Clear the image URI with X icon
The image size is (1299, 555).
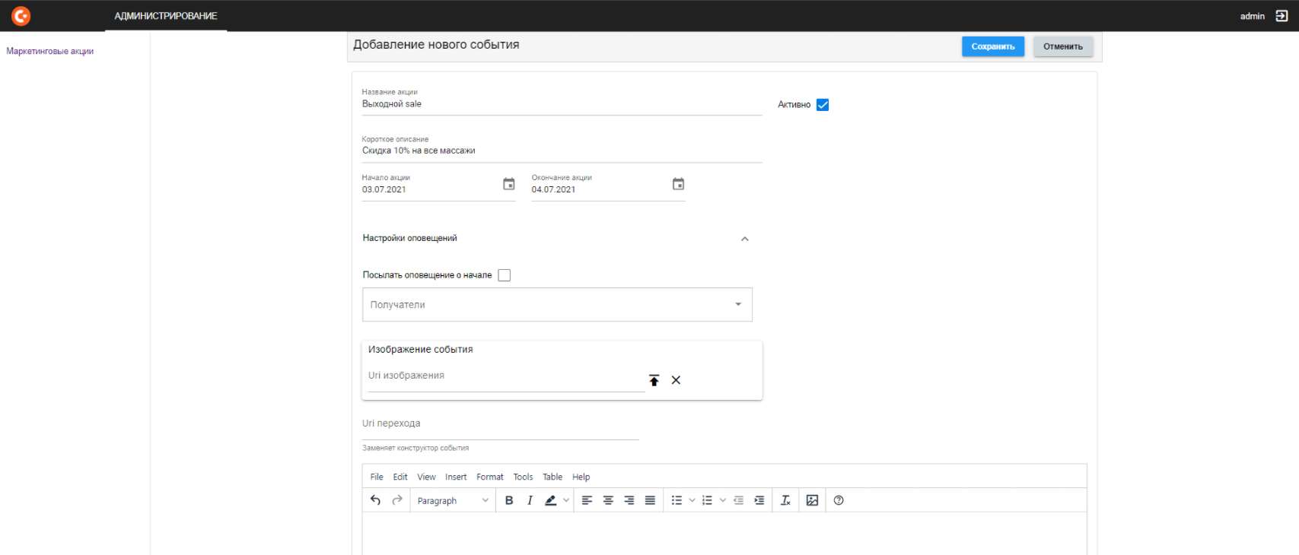(x=676, y=380)
